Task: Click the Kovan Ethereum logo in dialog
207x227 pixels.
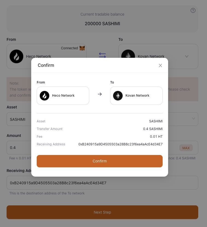Action: [x=118, y=96]
